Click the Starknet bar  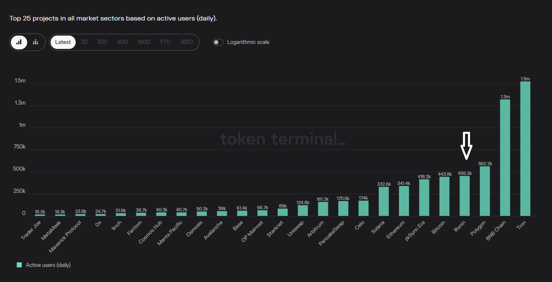click(x=282, y=212)
